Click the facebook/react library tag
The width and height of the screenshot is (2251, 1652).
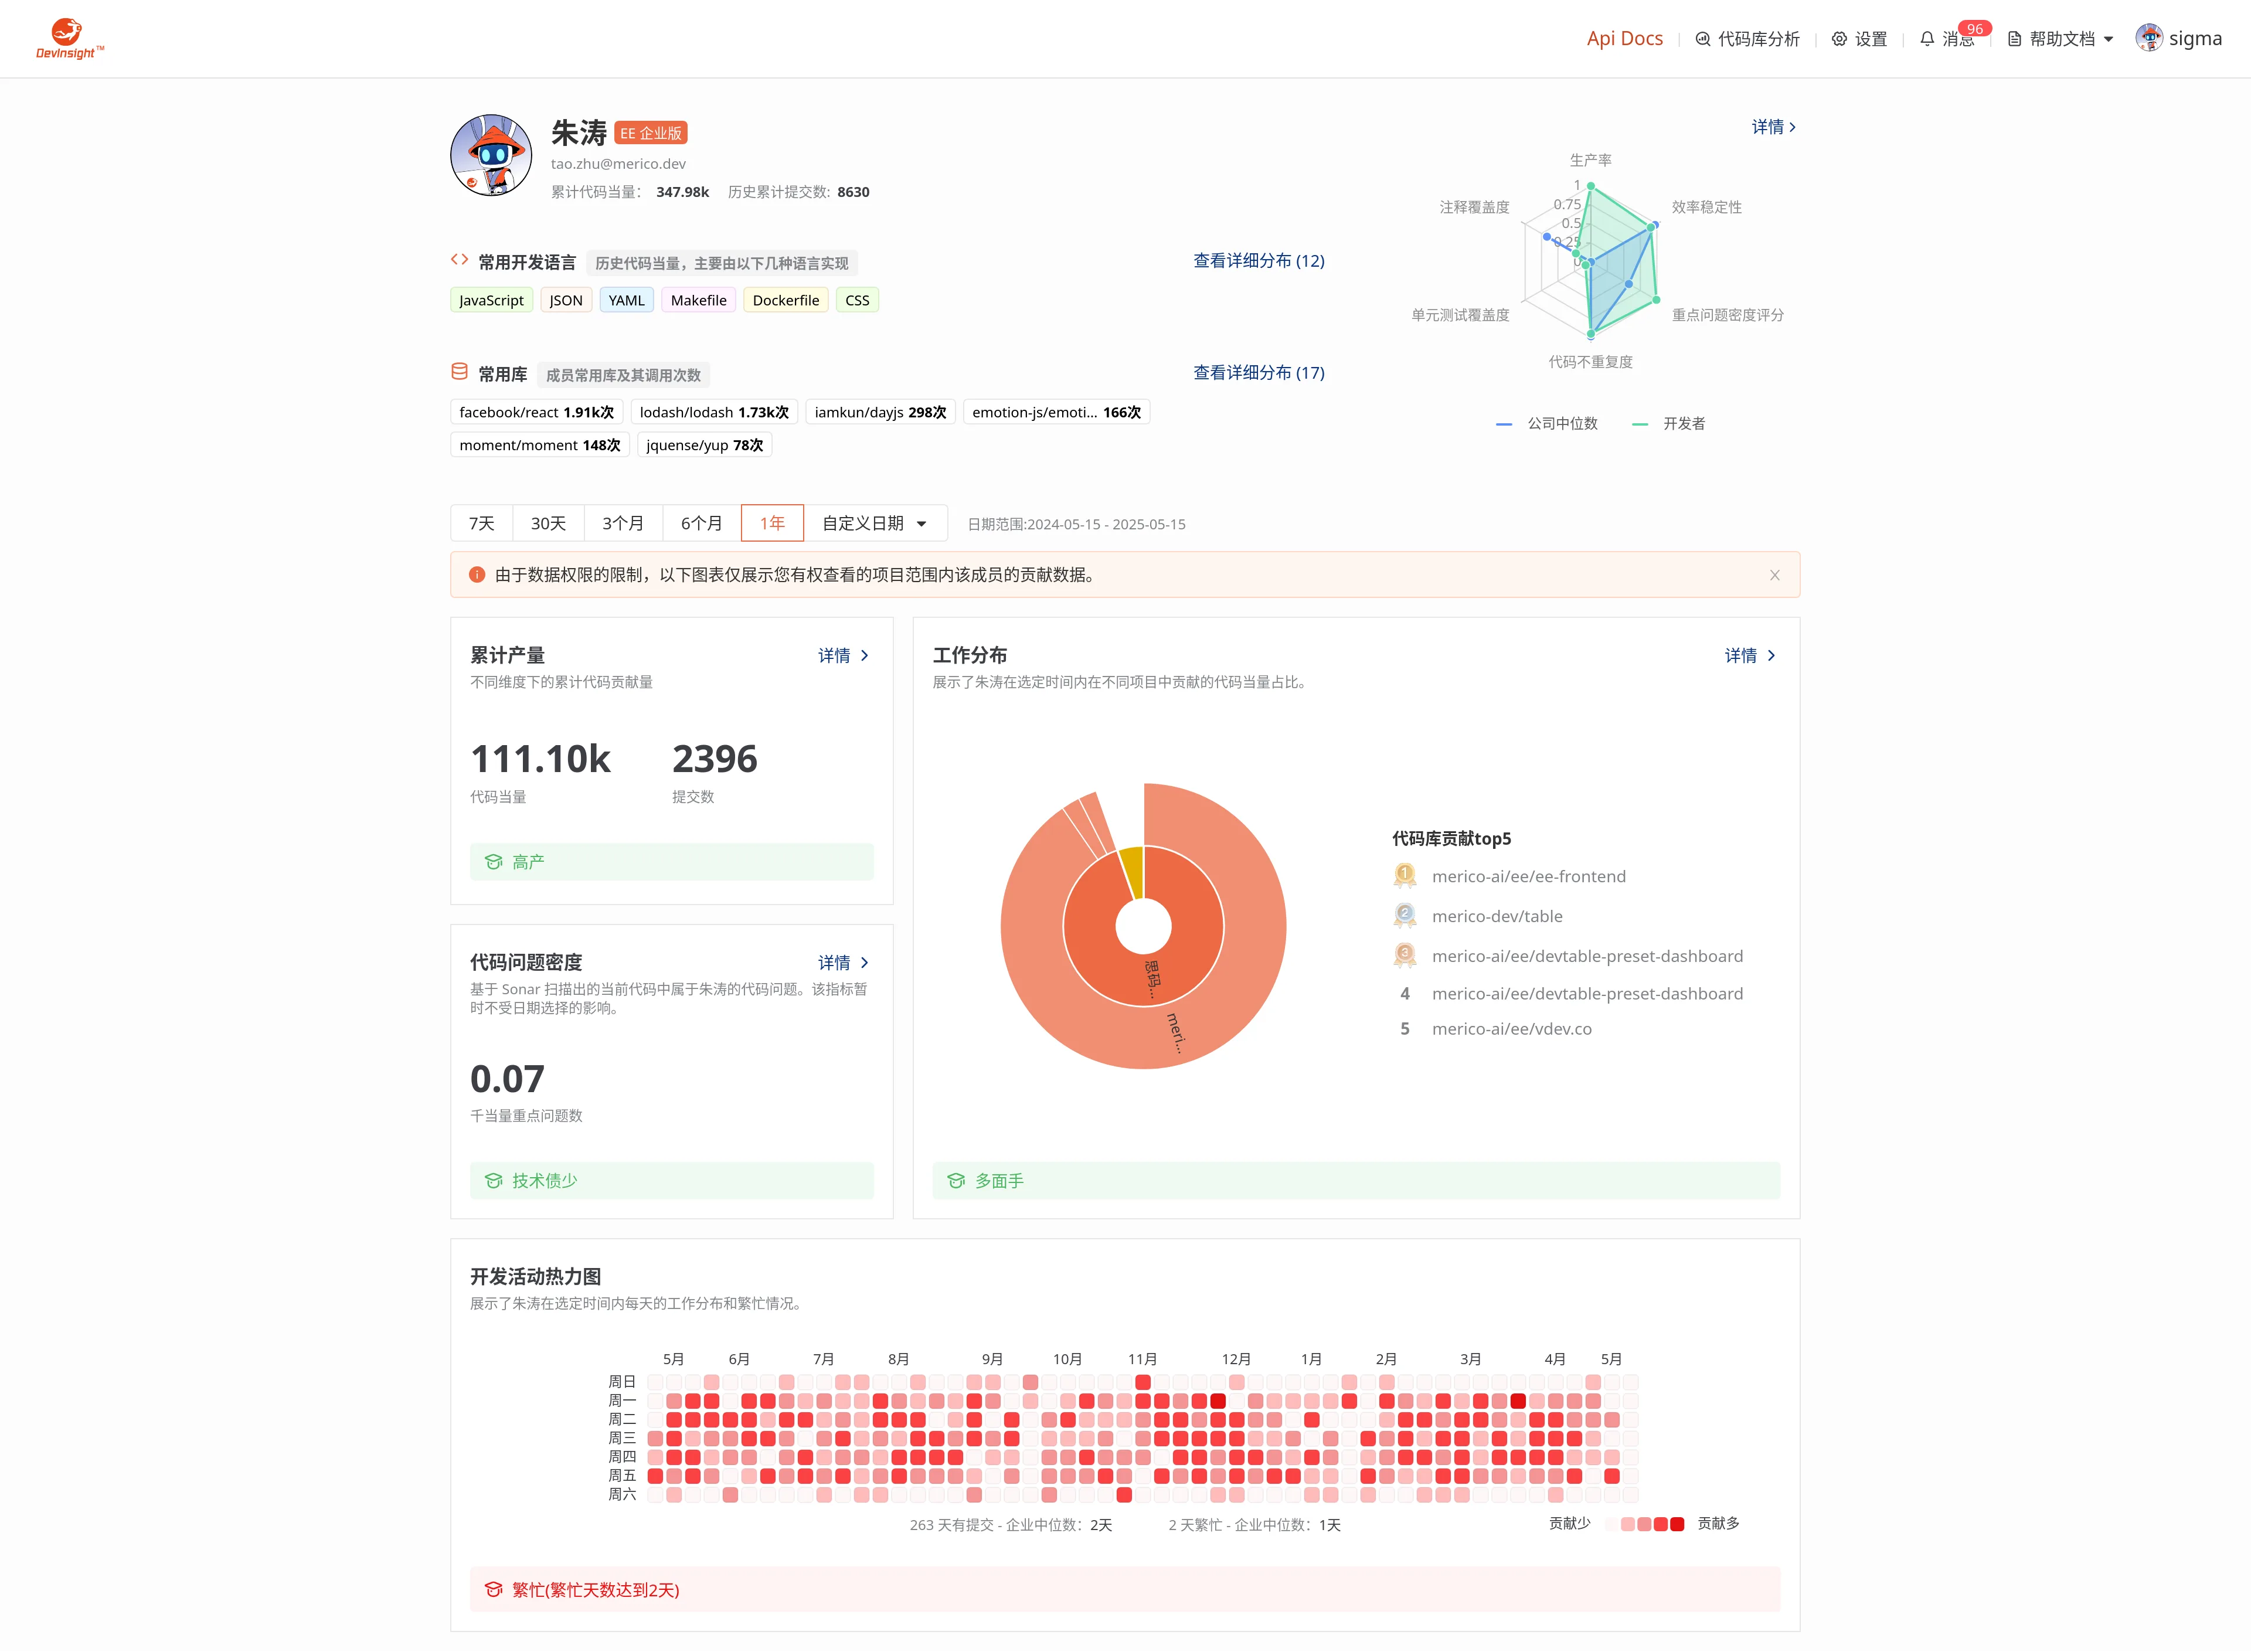coord(536,412)
